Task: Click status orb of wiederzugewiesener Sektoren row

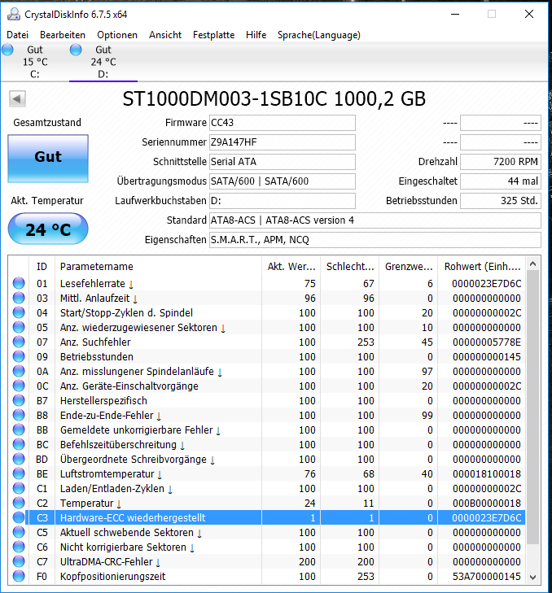Action: [19, 327]
